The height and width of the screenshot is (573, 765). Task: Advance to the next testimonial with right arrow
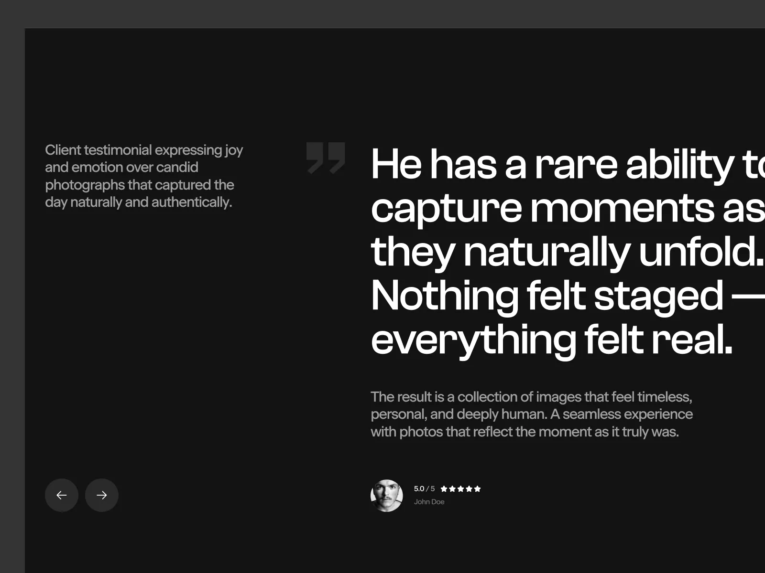102,495
